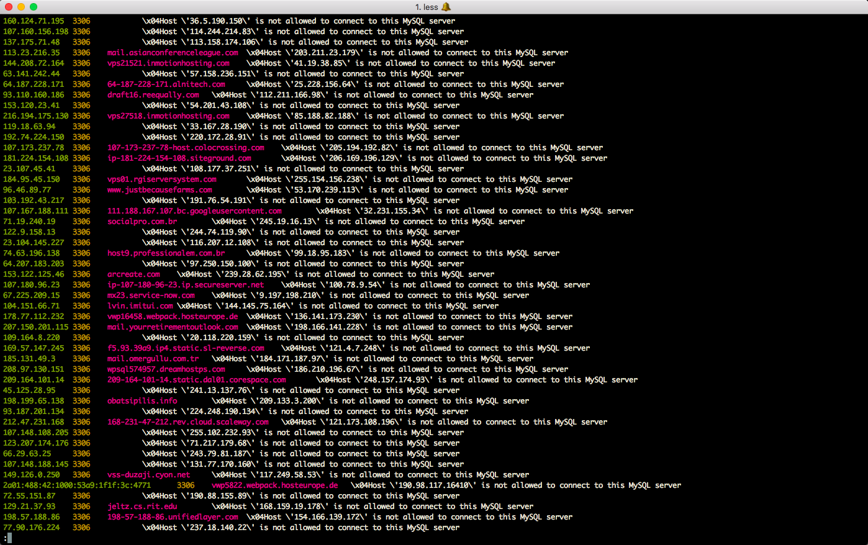The image size is (868, 545).
Task: Select the vps21521.inmotionhosting.com hostname
Action: tap(168, 63)
